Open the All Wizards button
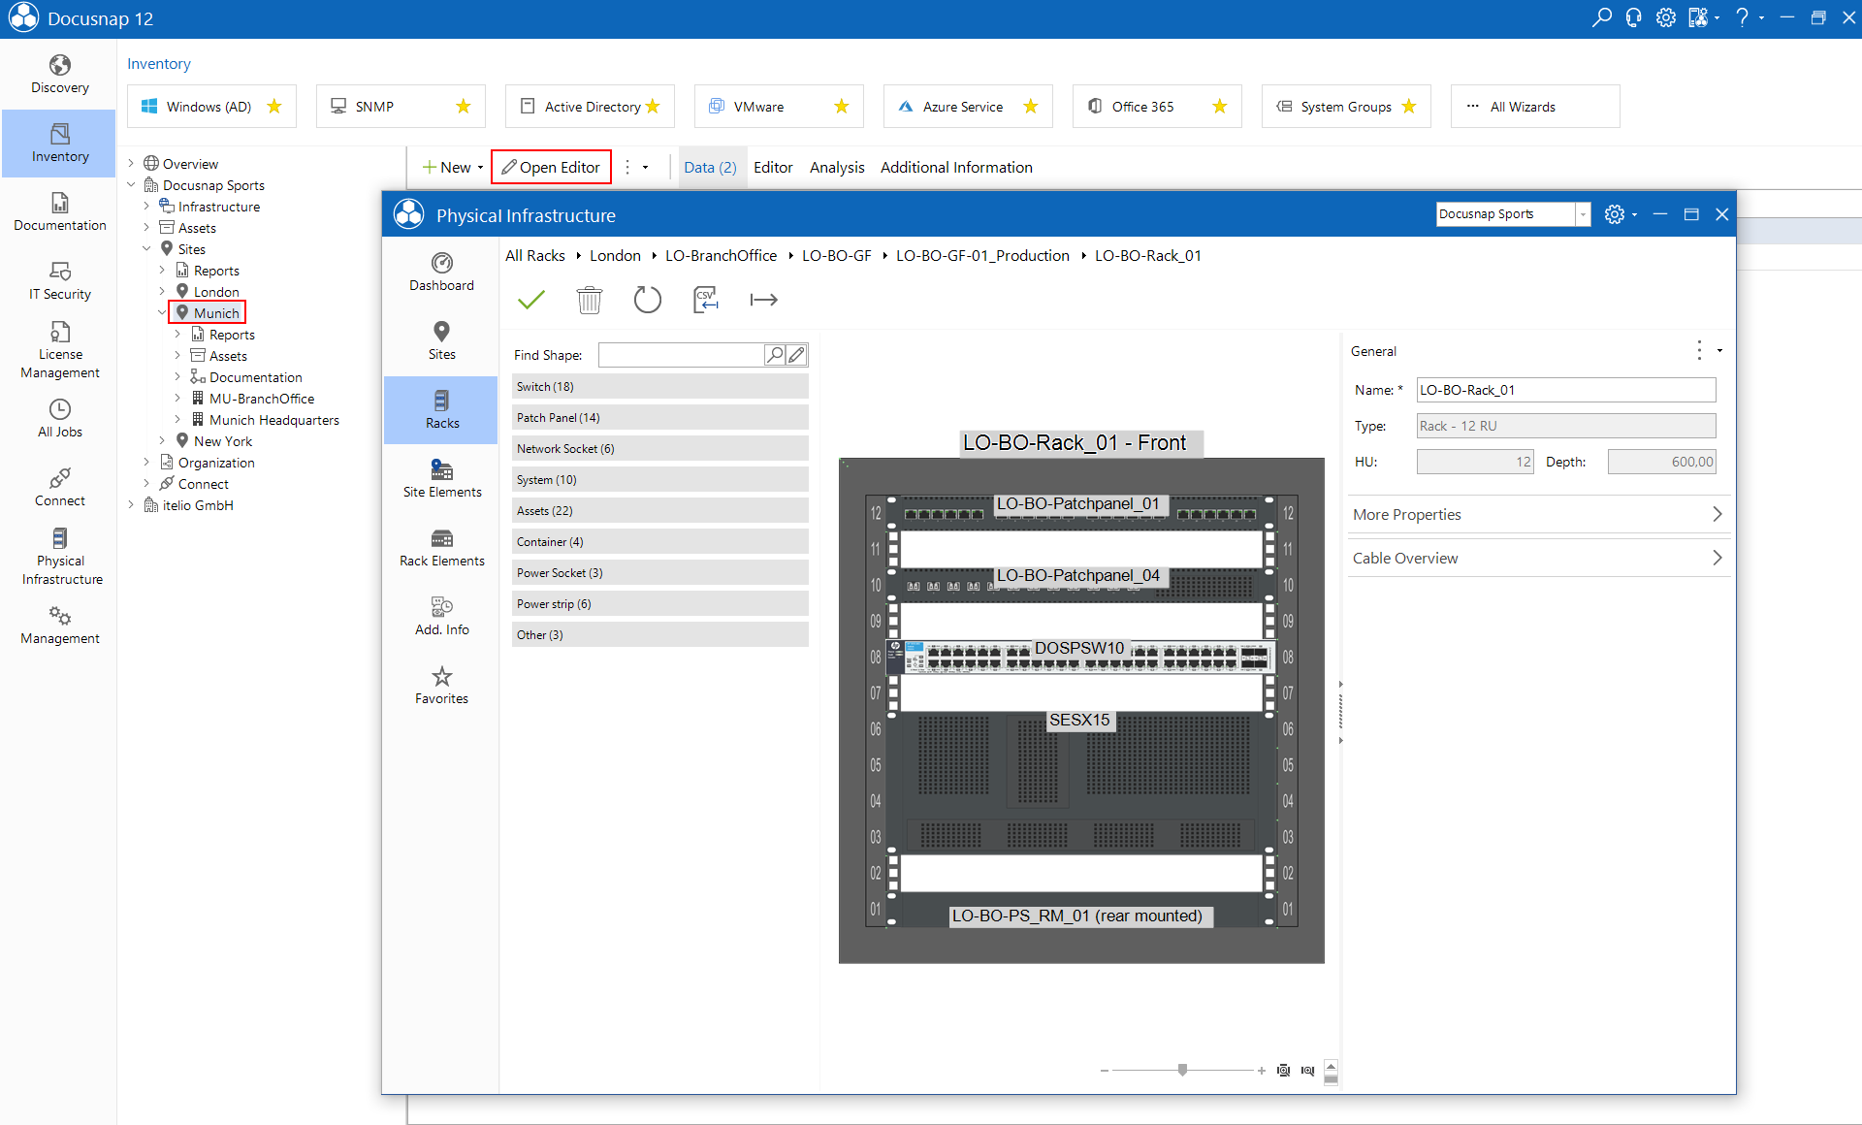Image resolution: width=1862 pixels, height=1125 pixels. click(1534, 107)
